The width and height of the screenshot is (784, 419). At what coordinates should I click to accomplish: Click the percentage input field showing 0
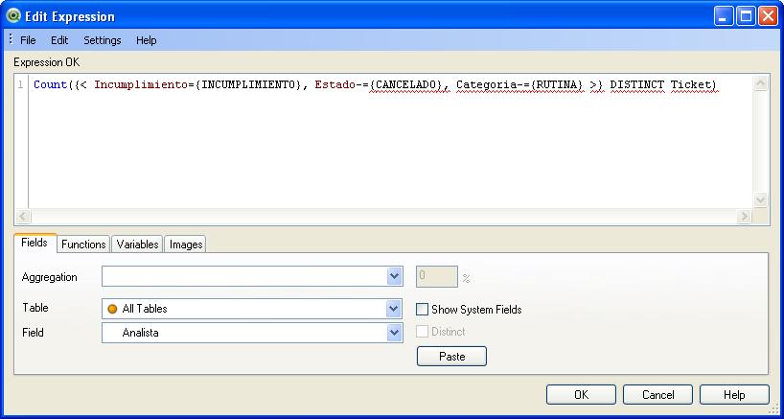437,276
